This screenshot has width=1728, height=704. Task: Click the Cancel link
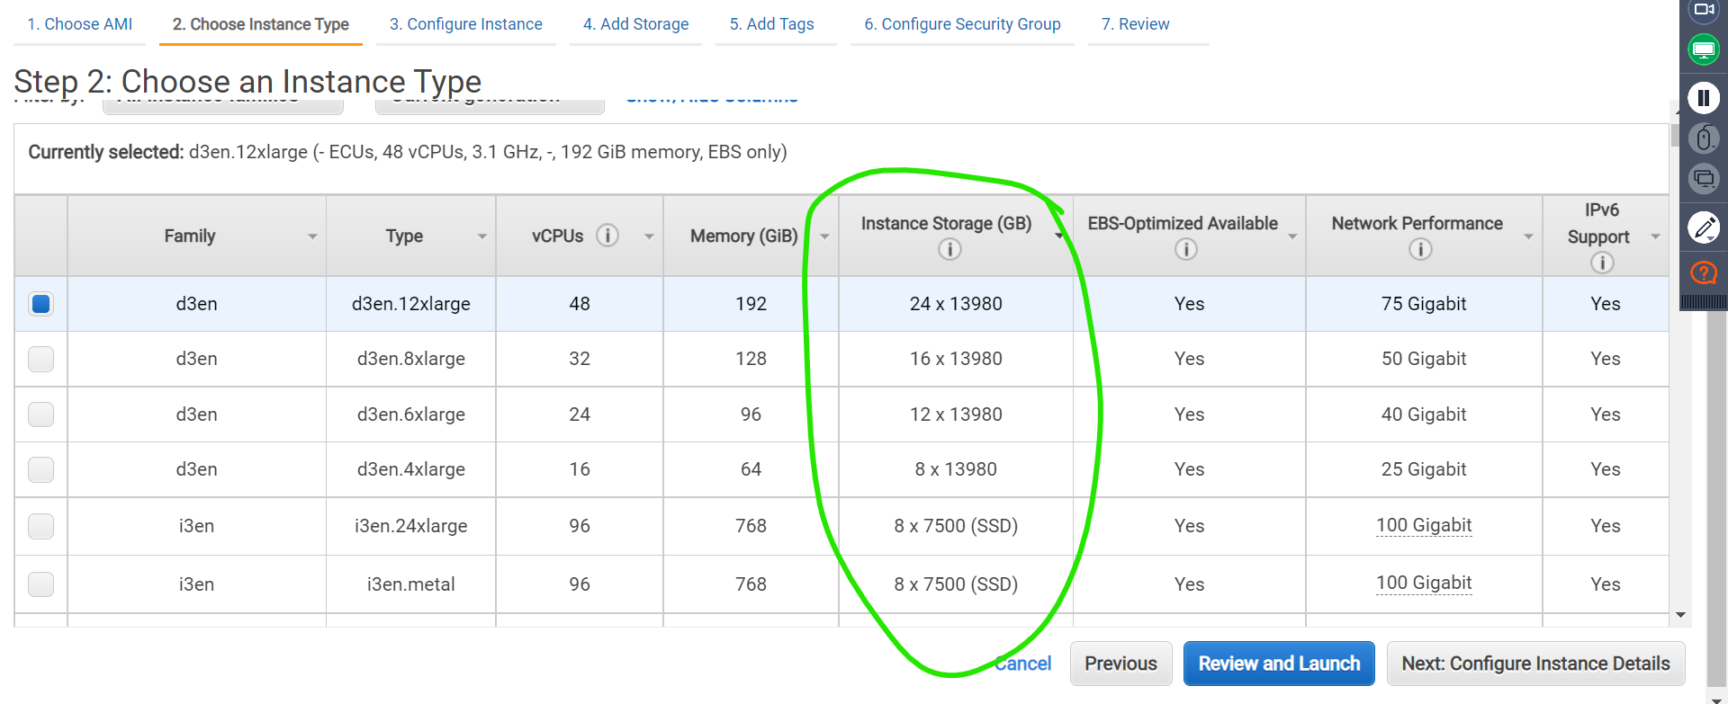(x=1023, y=664)
